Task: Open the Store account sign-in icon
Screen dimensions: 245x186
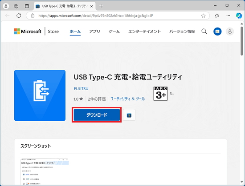Action: pos(230,32)
